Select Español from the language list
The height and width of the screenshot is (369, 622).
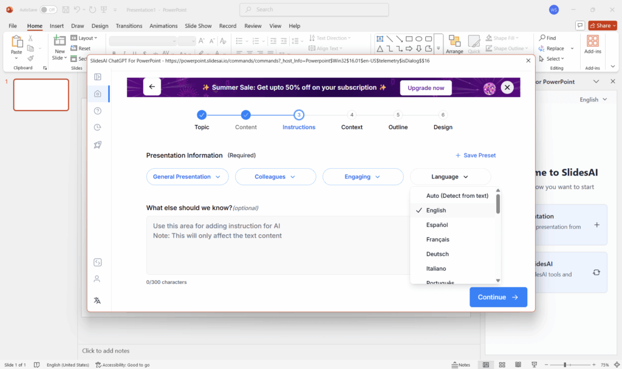[437, 225]
